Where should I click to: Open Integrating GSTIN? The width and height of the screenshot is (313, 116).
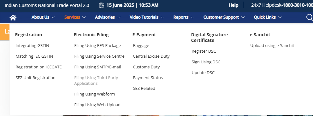click(32, 45)
